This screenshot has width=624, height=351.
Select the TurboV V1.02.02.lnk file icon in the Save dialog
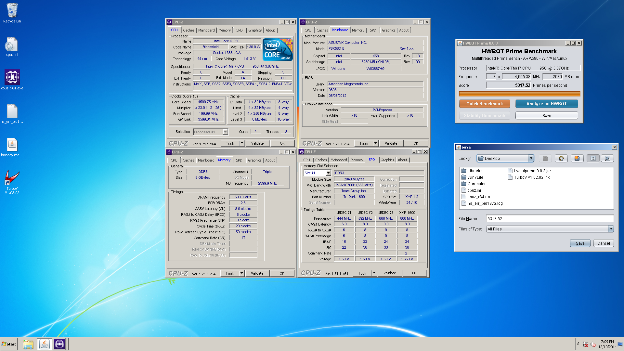(x=510, y=177)
